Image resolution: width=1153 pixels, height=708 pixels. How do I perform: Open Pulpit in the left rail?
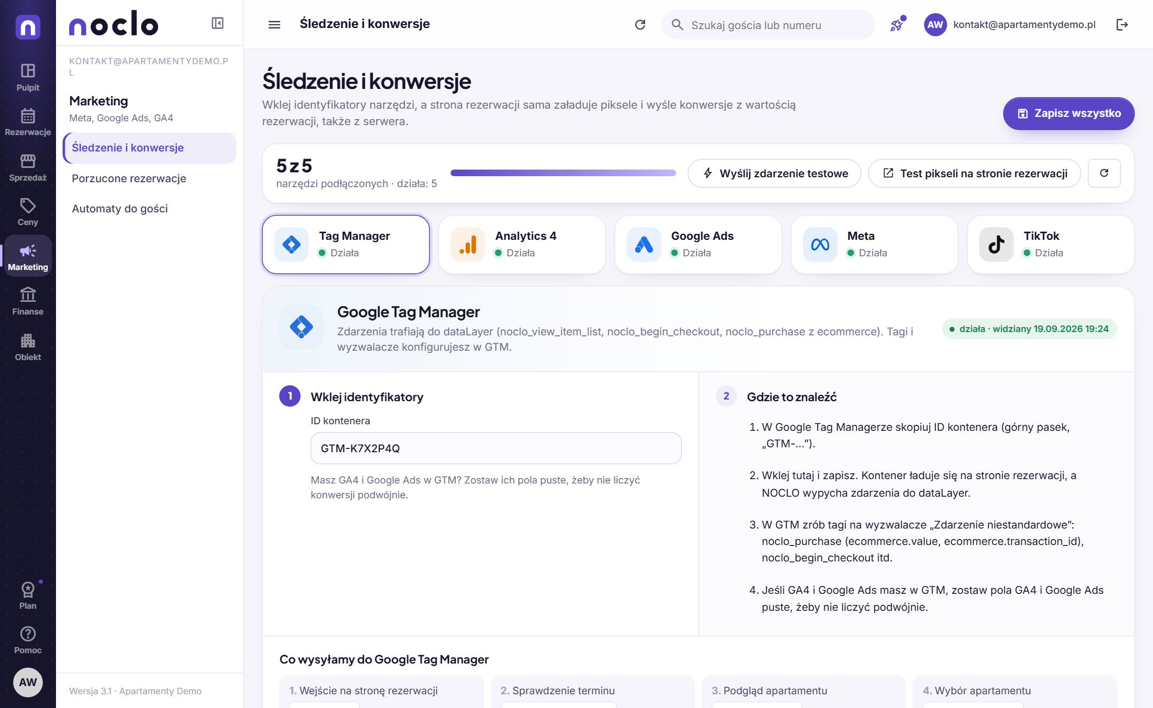28,77
